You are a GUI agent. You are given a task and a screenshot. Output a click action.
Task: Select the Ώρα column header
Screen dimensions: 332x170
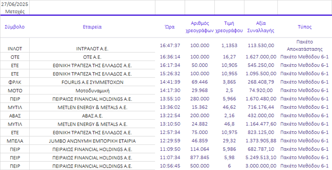[170, 27]
